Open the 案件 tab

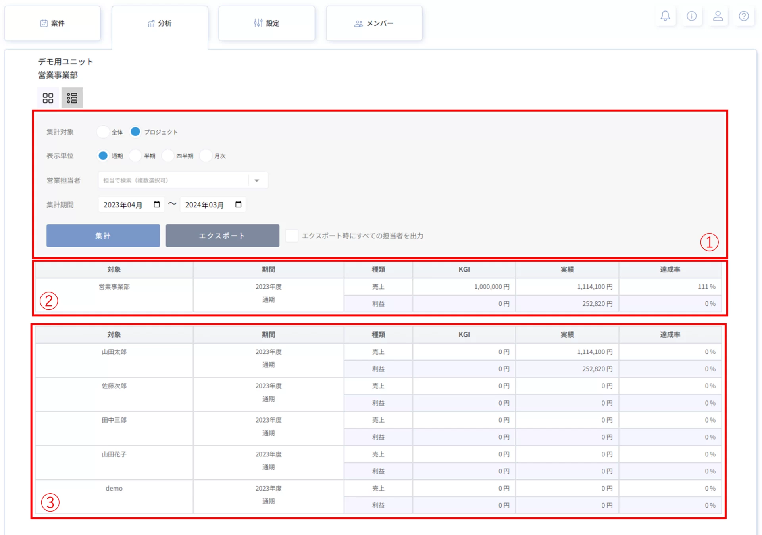52,23
